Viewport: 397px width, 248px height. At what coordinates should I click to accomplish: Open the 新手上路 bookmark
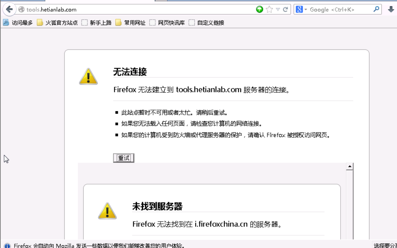tap(96, 23)
